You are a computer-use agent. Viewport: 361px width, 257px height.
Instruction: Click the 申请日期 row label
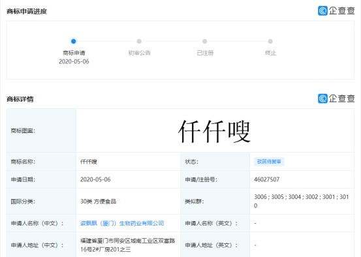(23, 179)
